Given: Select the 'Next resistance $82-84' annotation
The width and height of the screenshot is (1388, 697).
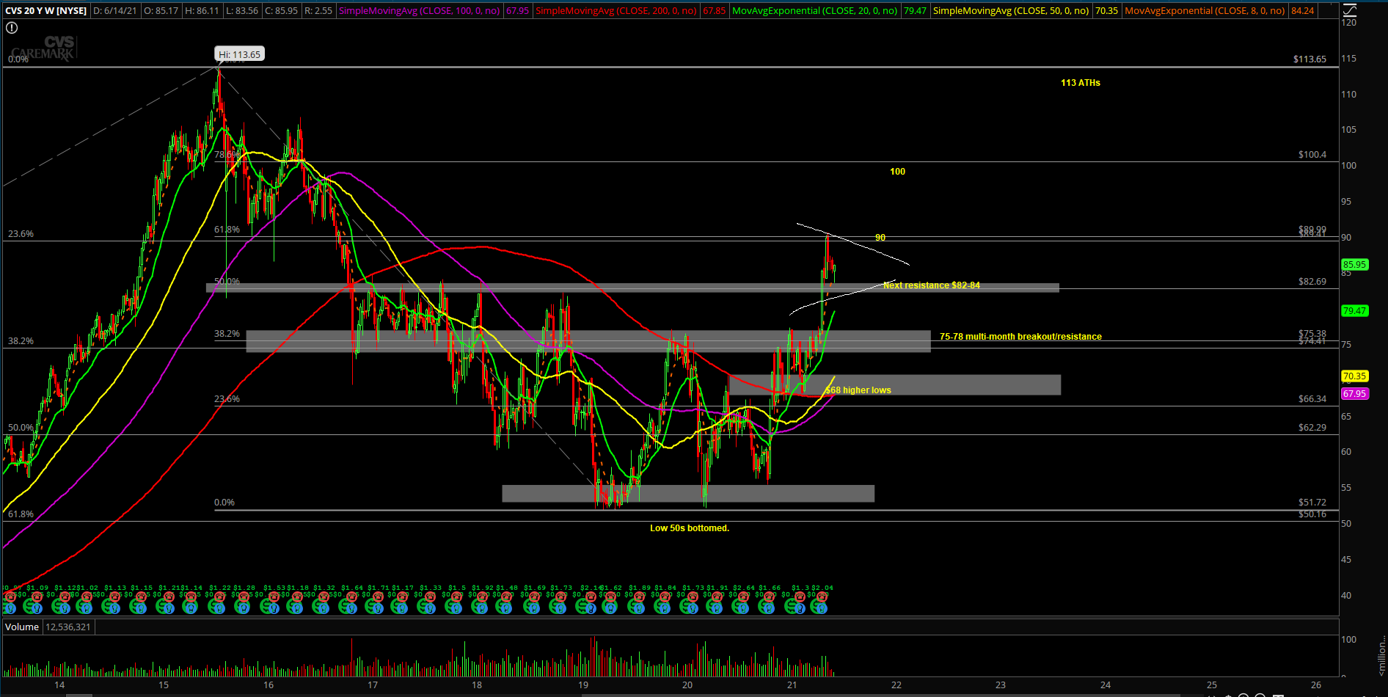Looking at the screenshot, I should (931, 285).
